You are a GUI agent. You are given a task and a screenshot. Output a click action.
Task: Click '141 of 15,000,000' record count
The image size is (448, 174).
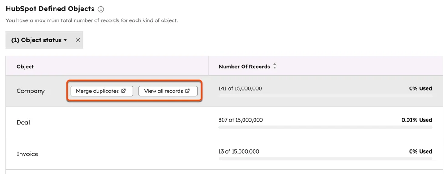point(240,88)
